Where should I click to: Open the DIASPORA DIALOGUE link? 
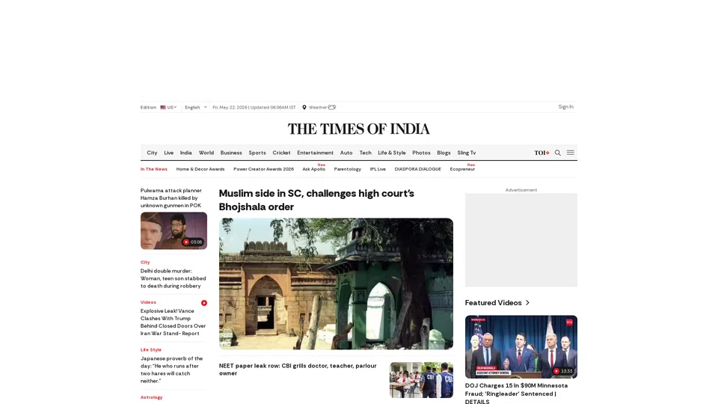tap(417, 169)
